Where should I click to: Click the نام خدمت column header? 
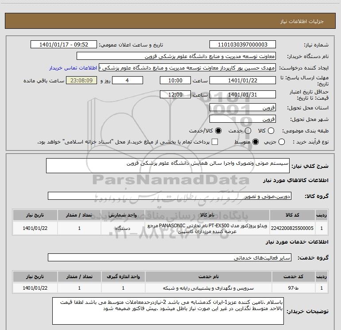pyautogui.click(x=208, y=276)
